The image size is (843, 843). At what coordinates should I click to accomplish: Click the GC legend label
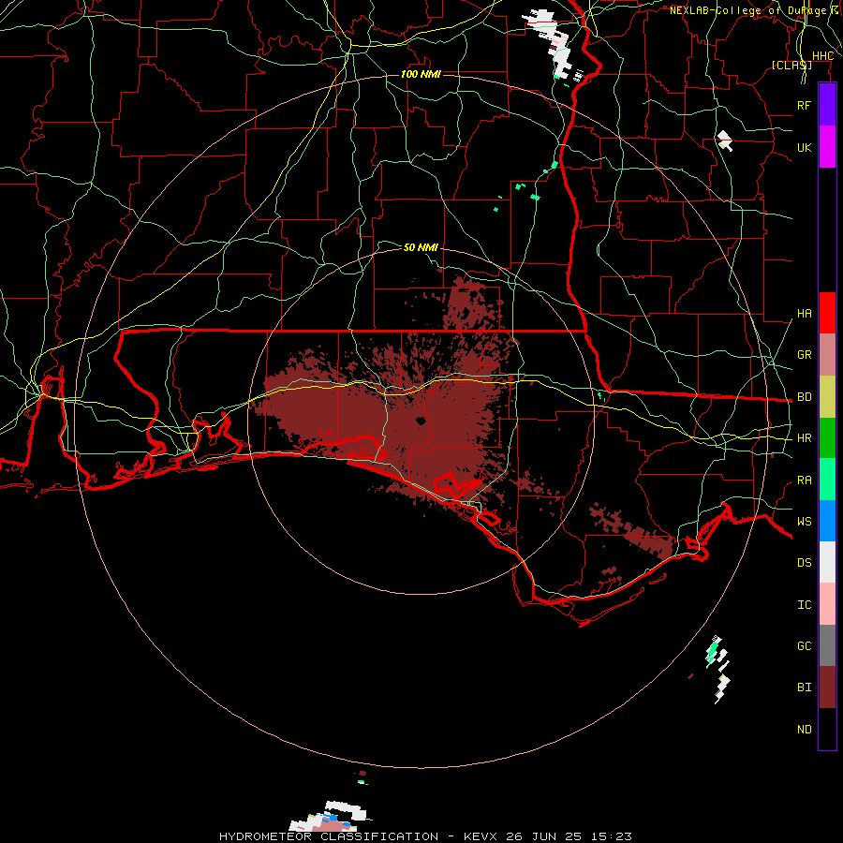[804, 645]
